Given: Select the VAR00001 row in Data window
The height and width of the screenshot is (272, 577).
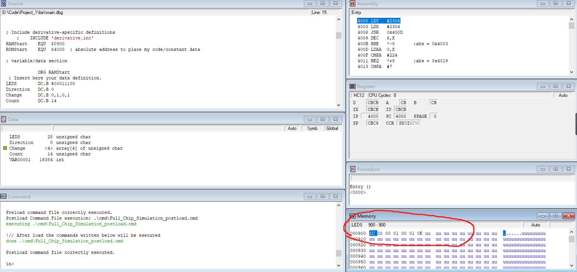Looking at the screenshot, I should 36,160.
